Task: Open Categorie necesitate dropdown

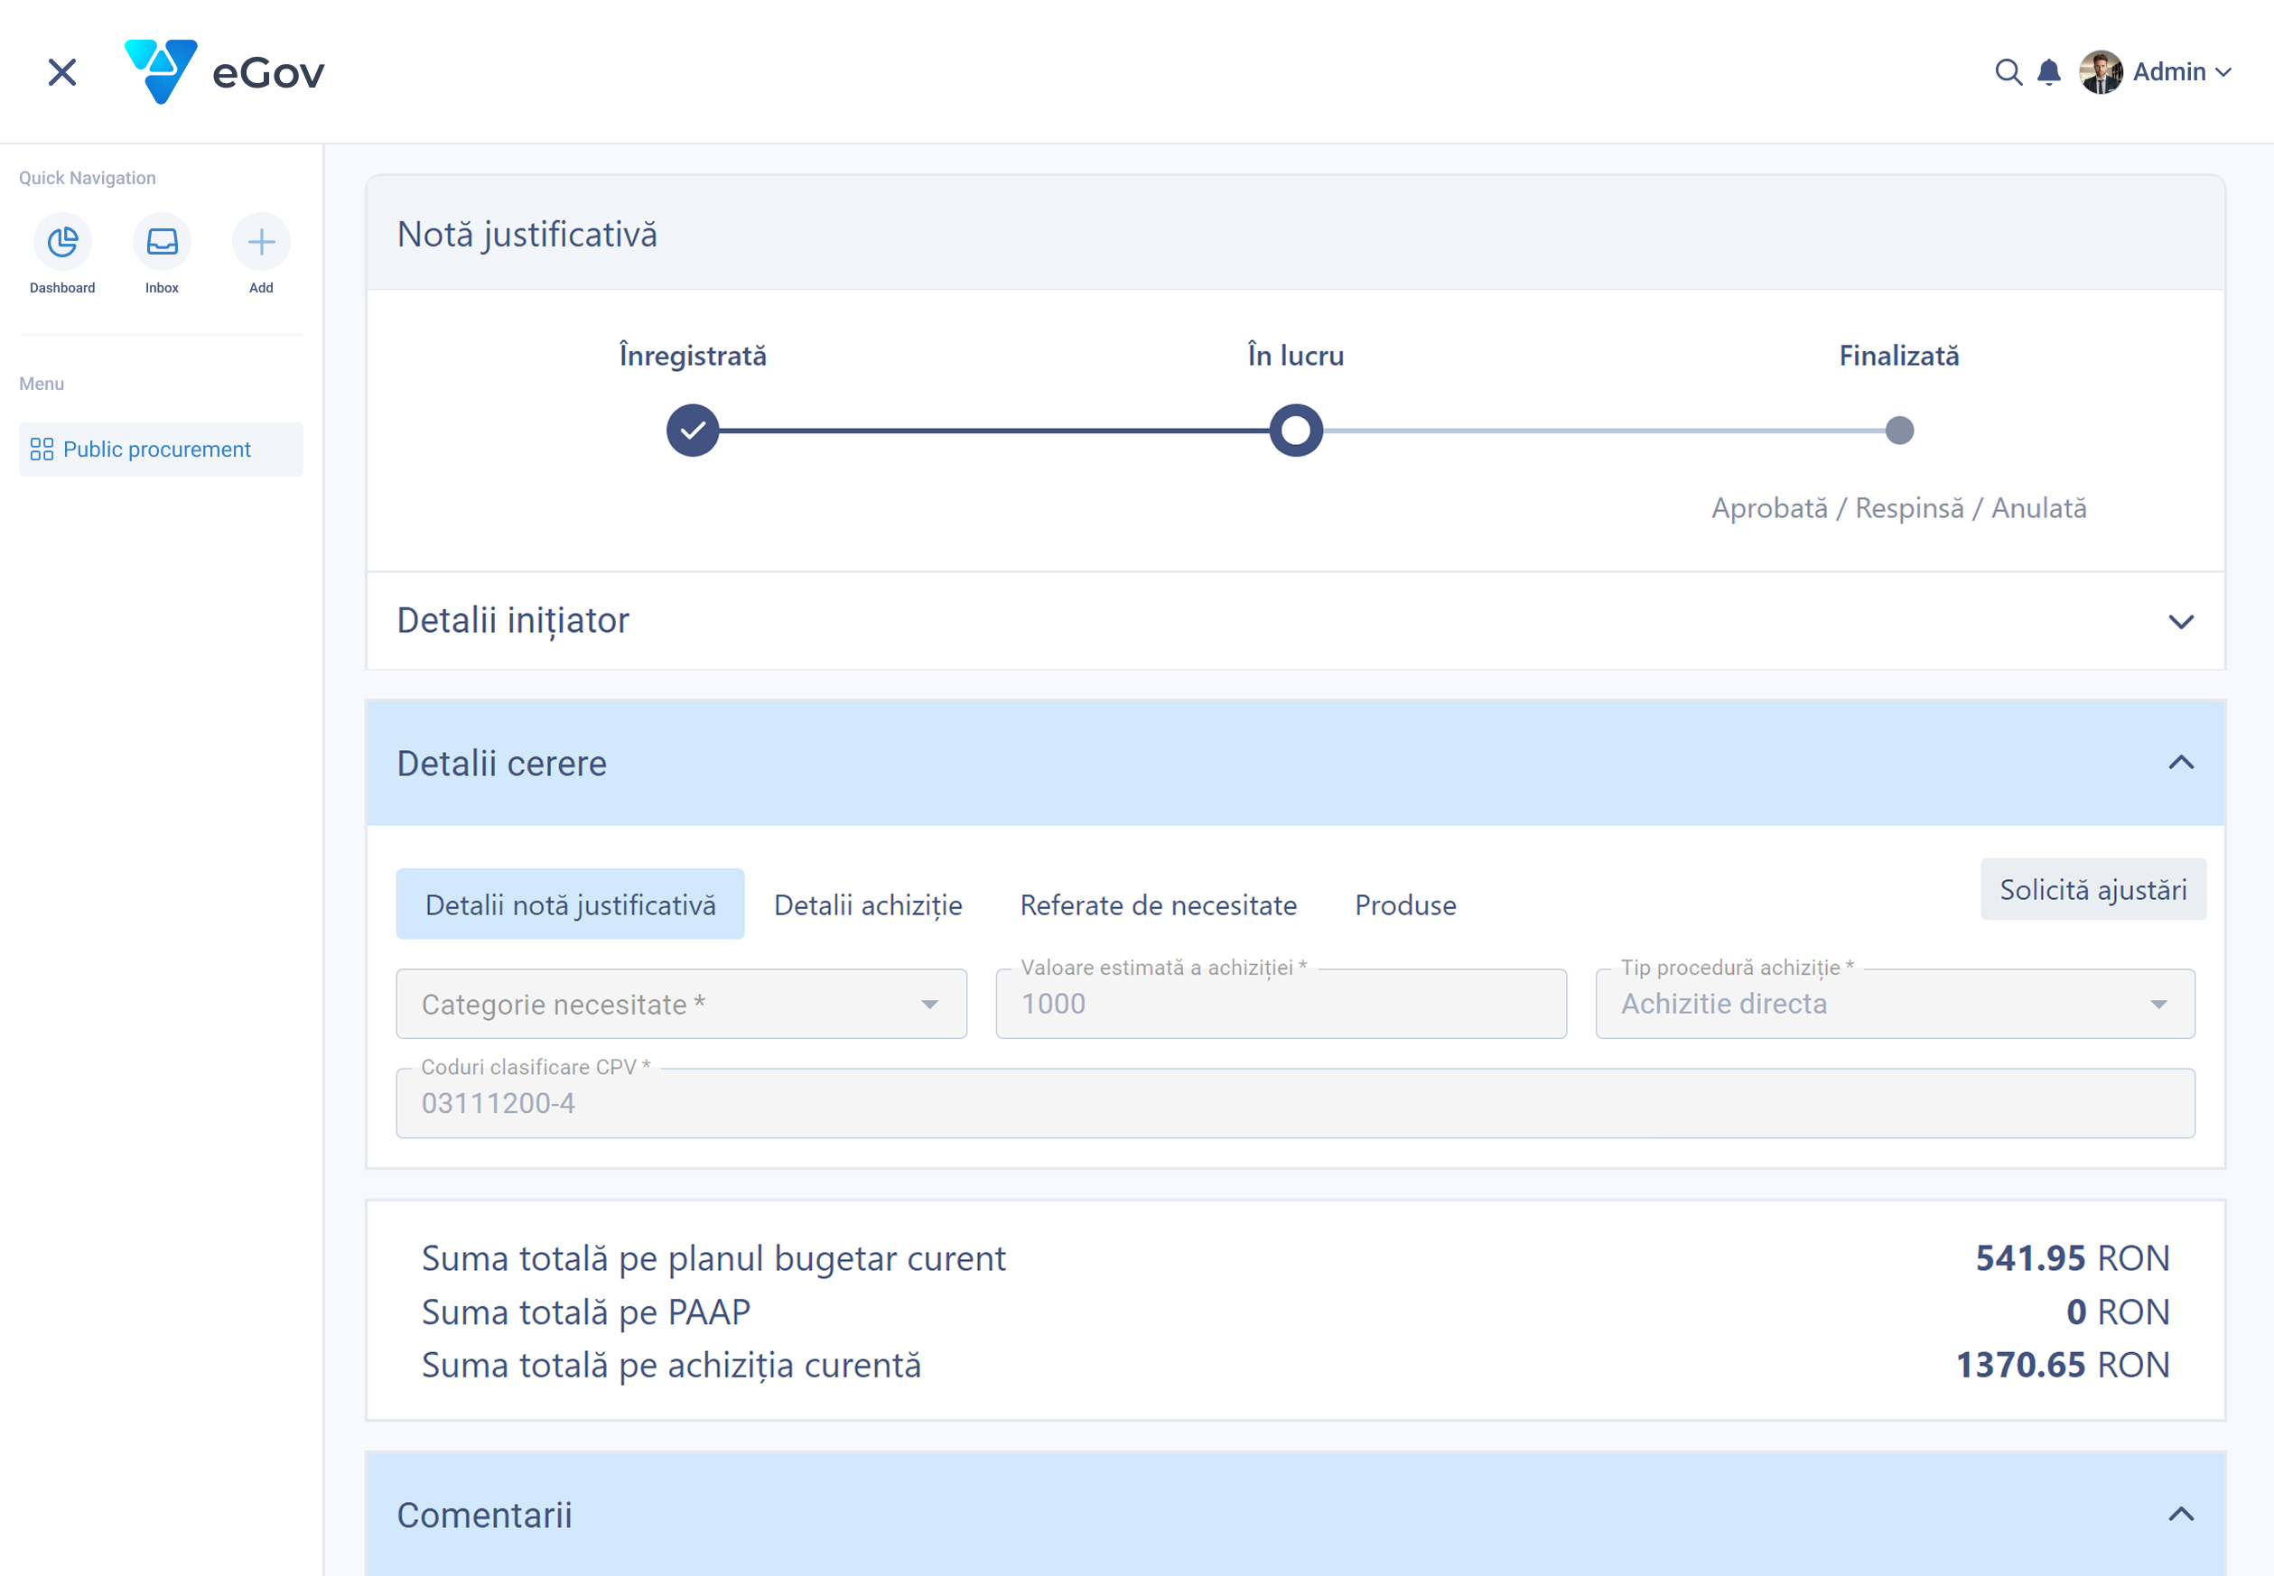Action: pyautogui.click(x=681, y=1005)
